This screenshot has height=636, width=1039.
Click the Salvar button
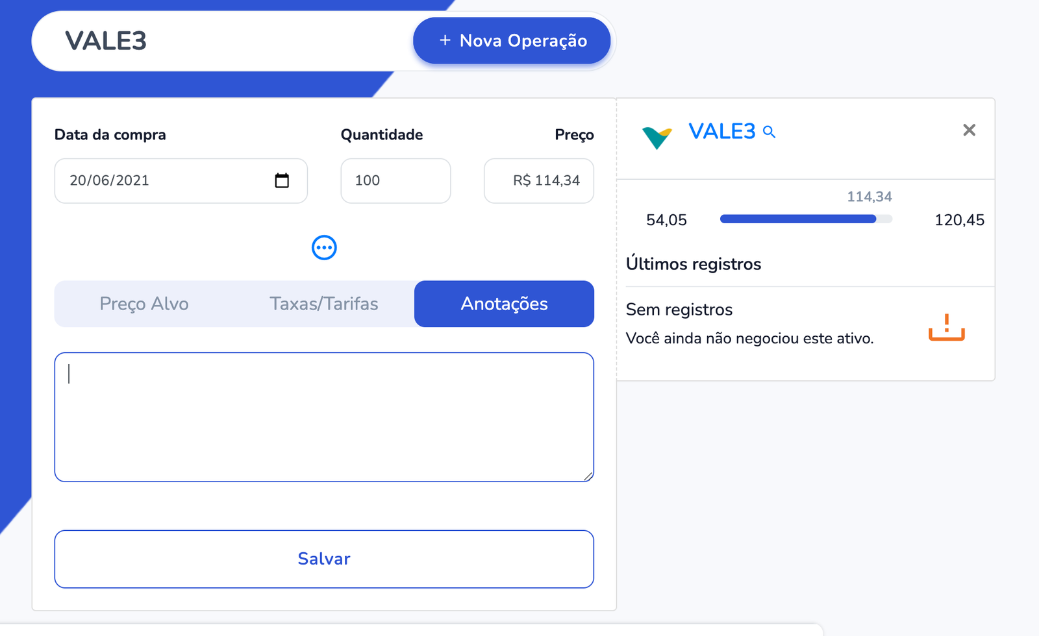(x=324, y=559)
